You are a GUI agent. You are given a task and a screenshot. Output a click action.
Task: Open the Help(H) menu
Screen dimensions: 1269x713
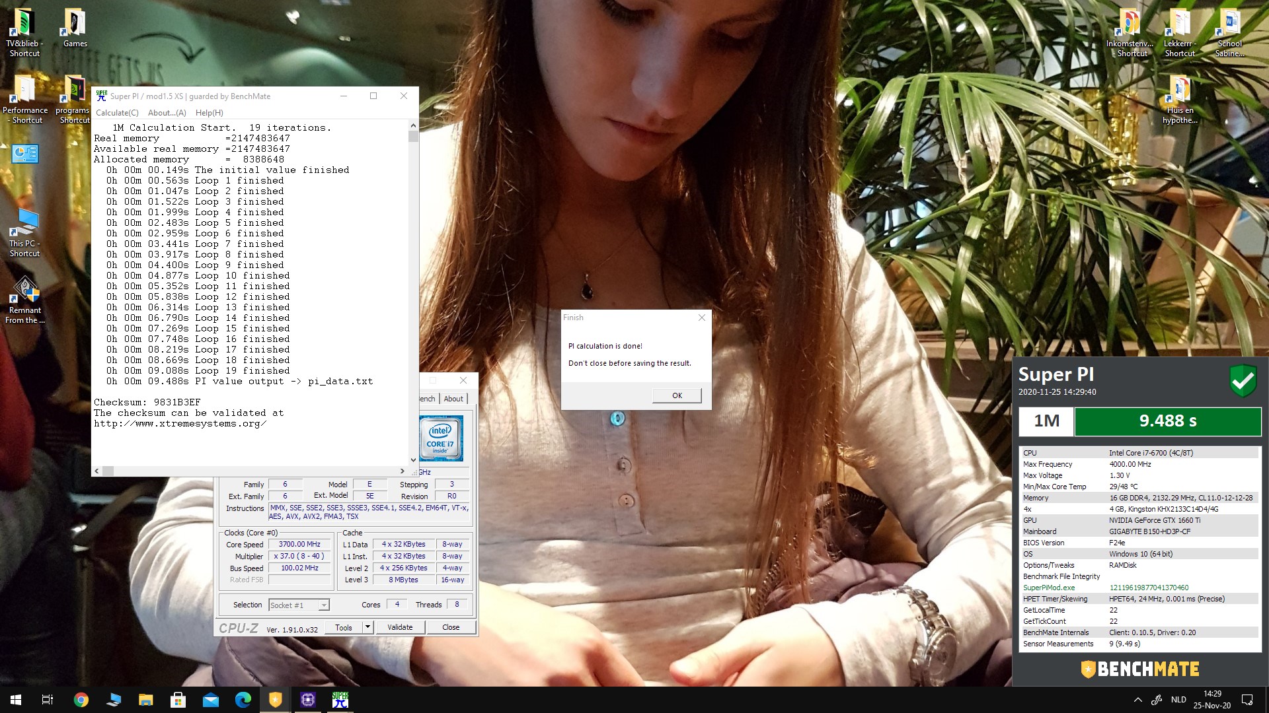coord(209,113)
